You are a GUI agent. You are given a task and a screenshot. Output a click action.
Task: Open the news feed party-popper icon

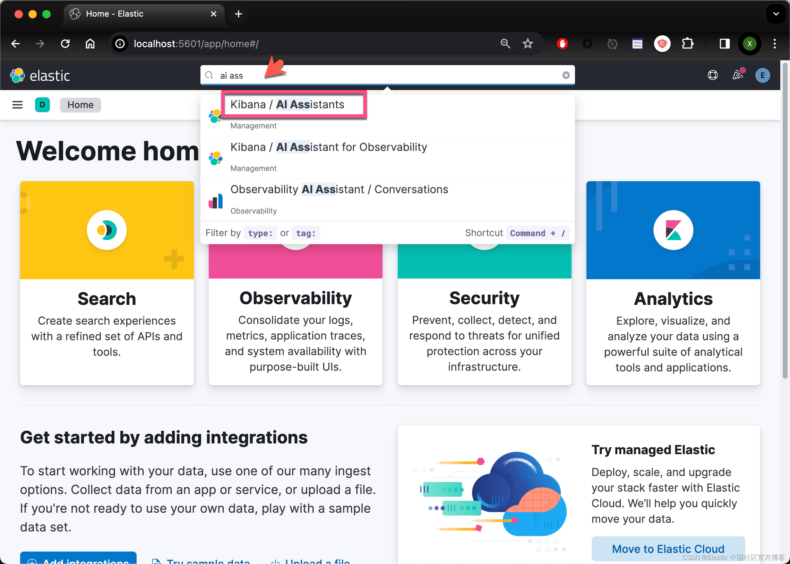pyautogui.click(x=738, y=75)
